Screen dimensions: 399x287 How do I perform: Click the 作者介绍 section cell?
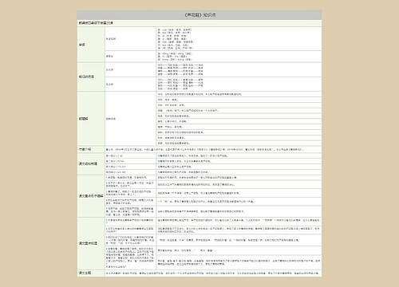[91, 149]
